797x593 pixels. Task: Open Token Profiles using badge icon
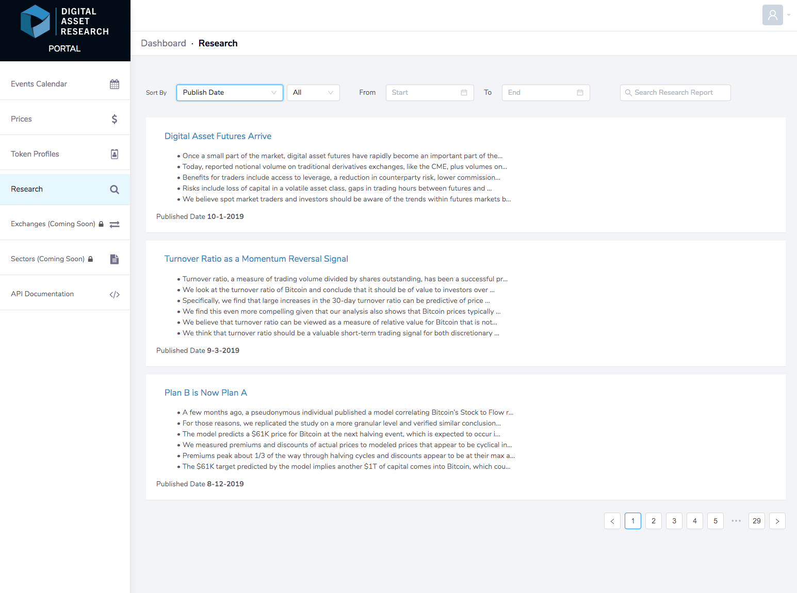(x=115, y=154)
